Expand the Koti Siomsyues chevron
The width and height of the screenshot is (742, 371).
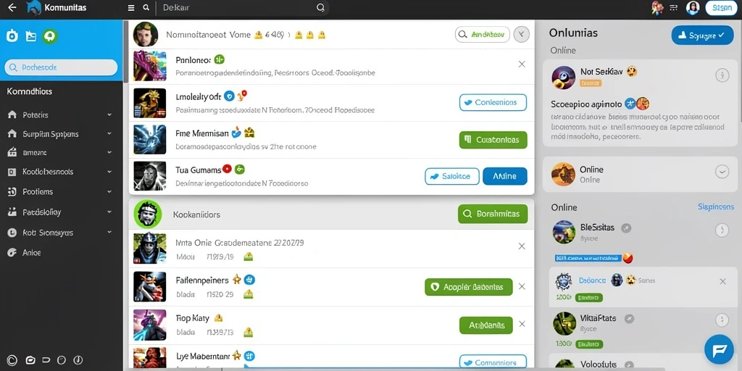(x=109, y=233)
